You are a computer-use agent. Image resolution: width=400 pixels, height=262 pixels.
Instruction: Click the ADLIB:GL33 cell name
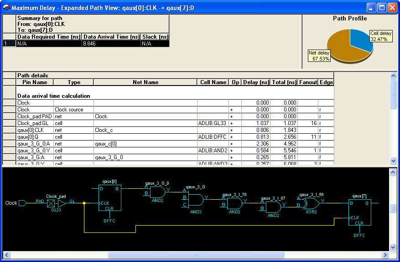213,123
